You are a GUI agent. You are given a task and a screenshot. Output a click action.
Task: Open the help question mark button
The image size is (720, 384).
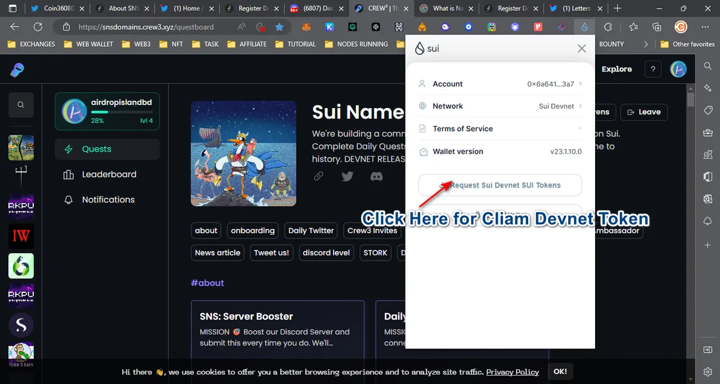(x=652, y=69)
